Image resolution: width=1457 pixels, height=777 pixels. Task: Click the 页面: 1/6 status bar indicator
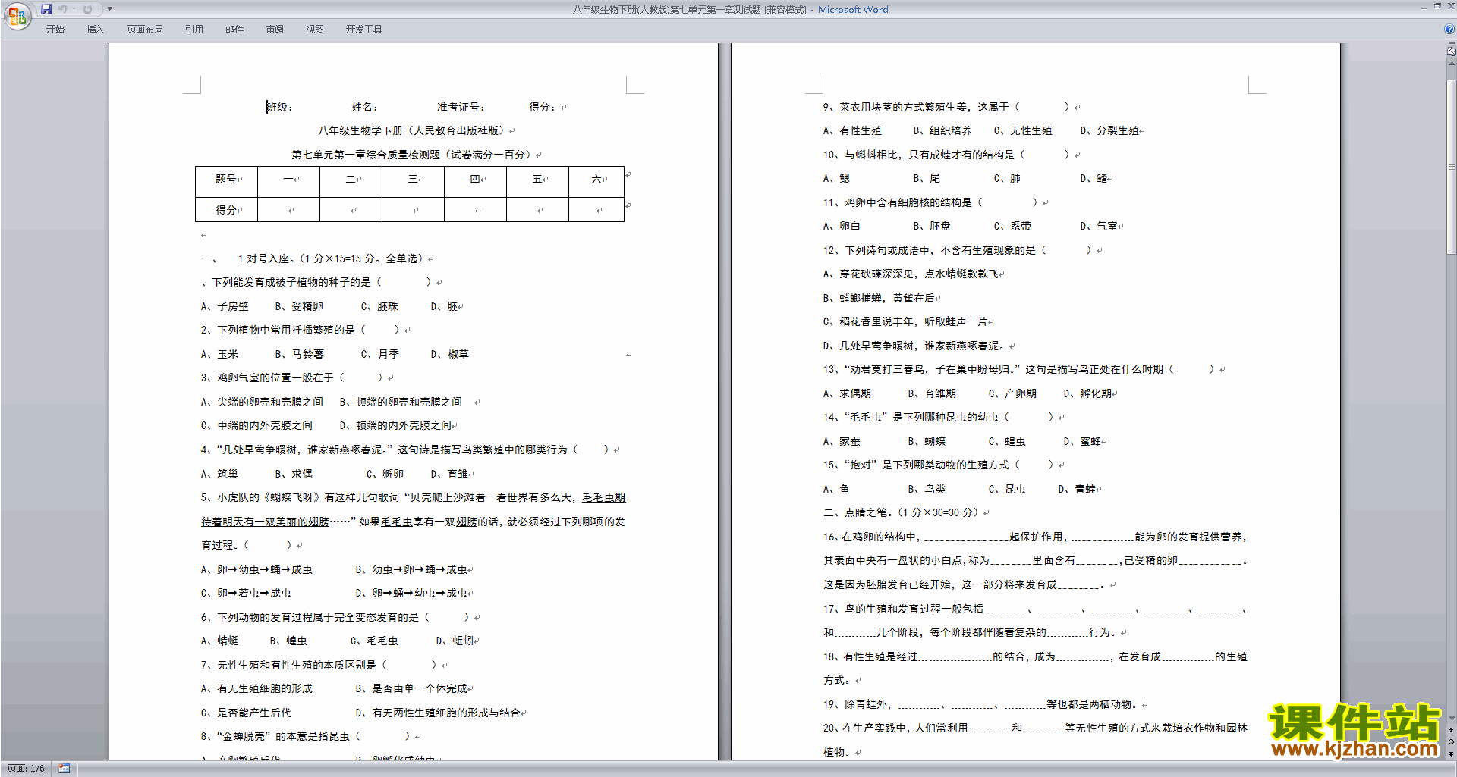click(x=26, y=769)
